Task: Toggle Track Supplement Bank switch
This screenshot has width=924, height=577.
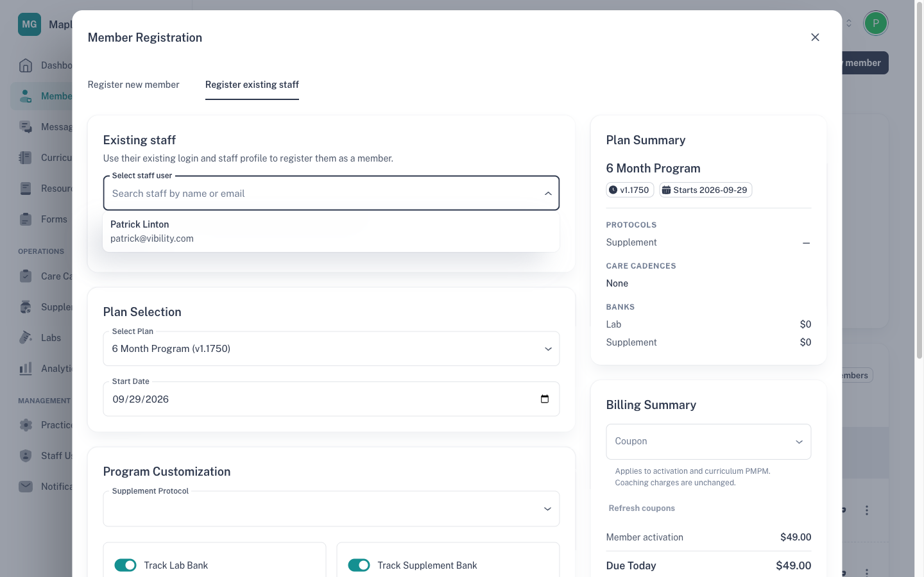Action: (x=359, y=565)
